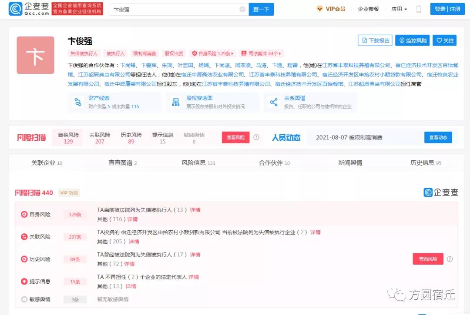Switch to the 合作伙伴 tab
Screen dimensions: 470x315
pyautogui.click(x=274, y=163)
